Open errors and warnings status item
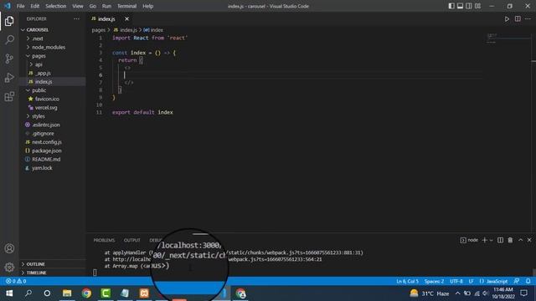Viewport: 536px width, 301px height. tap(16, 281)
